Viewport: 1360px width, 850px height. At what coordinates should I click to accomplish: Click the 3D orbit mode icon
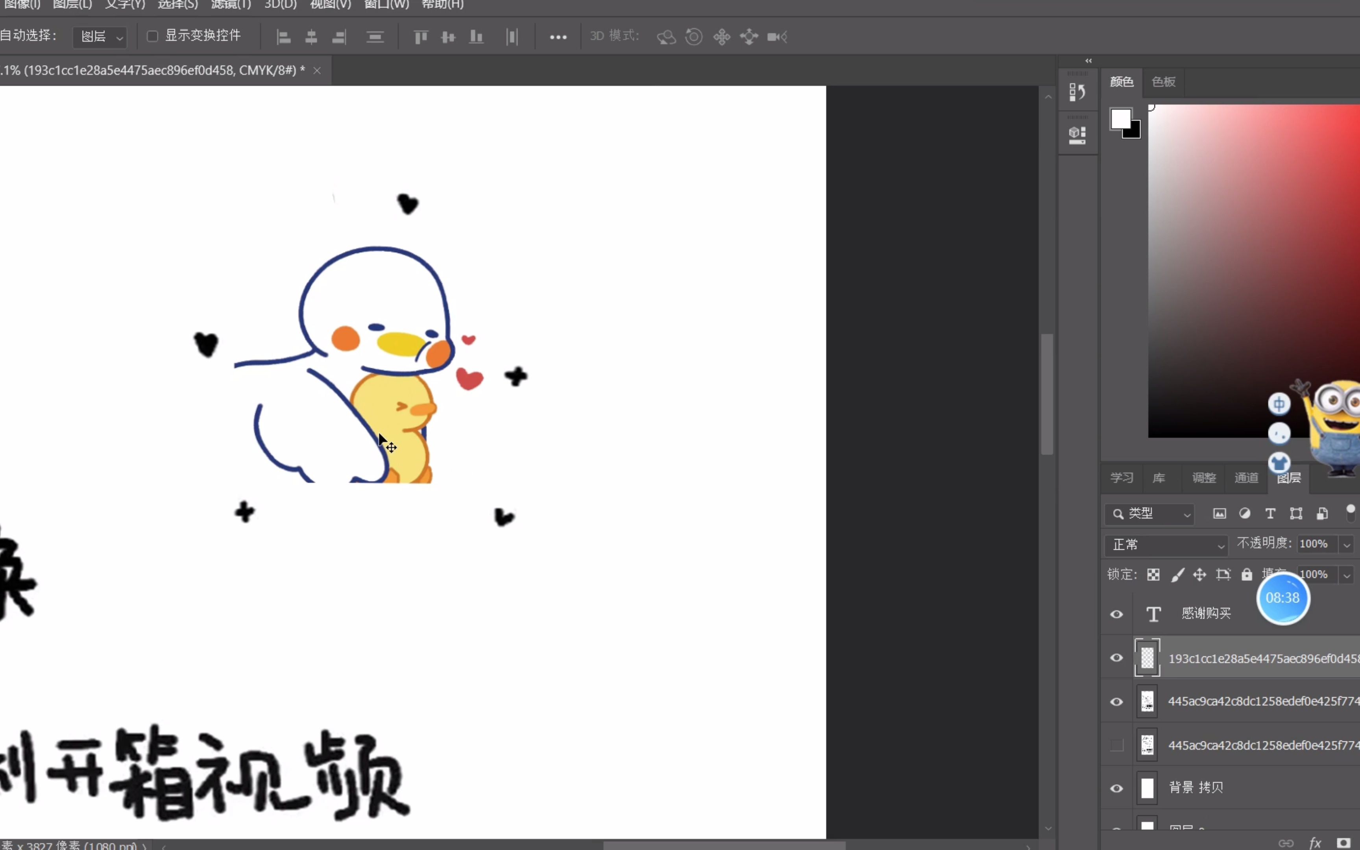click(x=666, y=37)
